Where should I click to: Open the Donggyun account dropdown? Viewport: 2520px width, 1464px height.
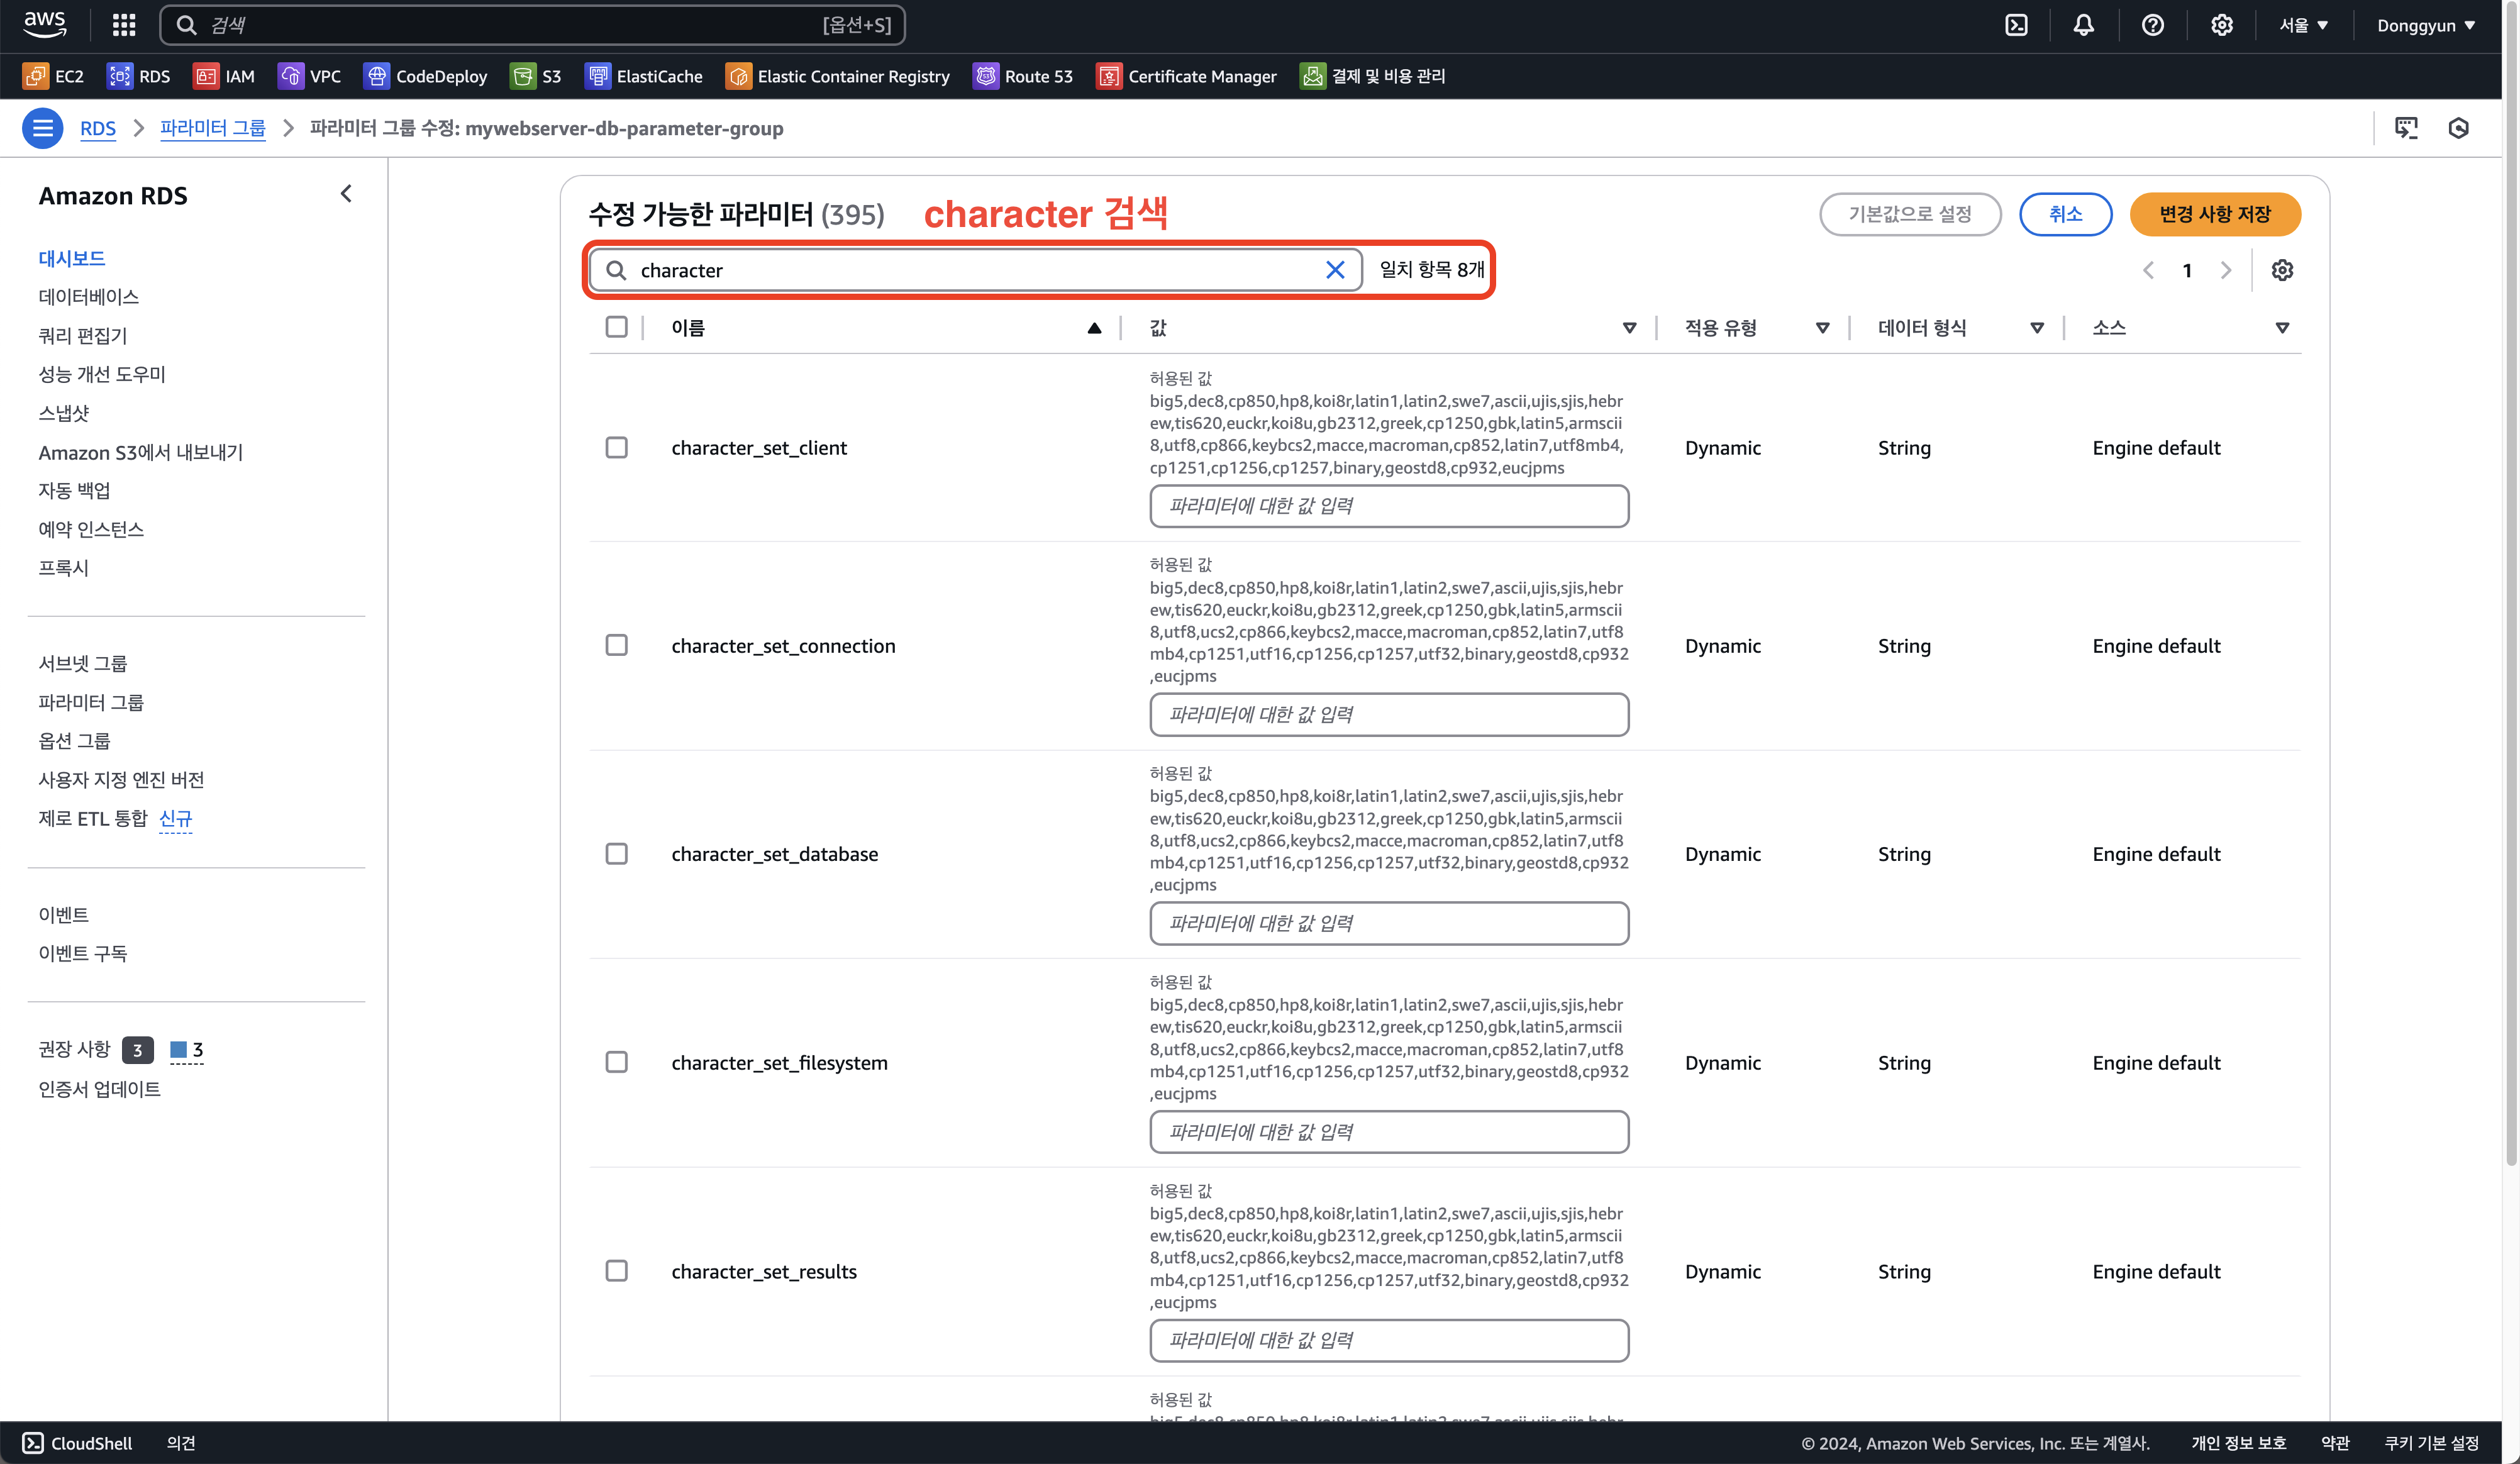click(2426, 25)
